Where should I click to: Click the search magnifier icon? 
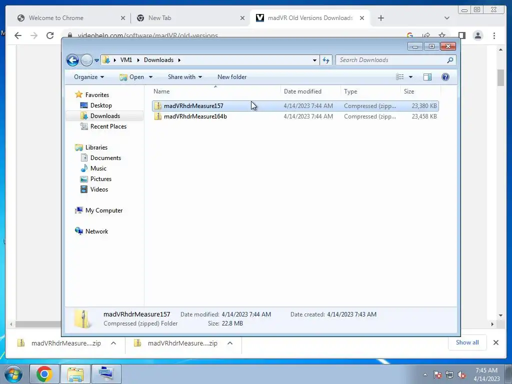pyautogui.click(x=450, y=60)
